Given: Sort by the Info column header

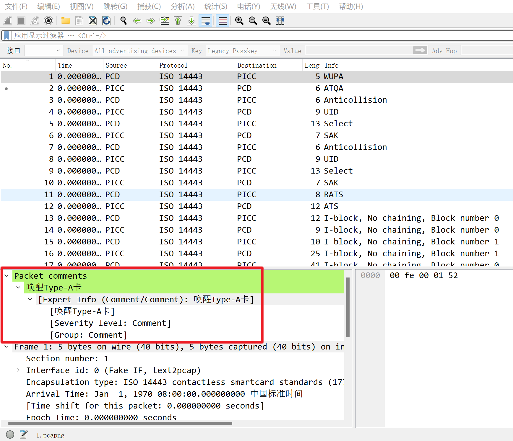Looking at the screenshot, I should (x=417, y=65).
